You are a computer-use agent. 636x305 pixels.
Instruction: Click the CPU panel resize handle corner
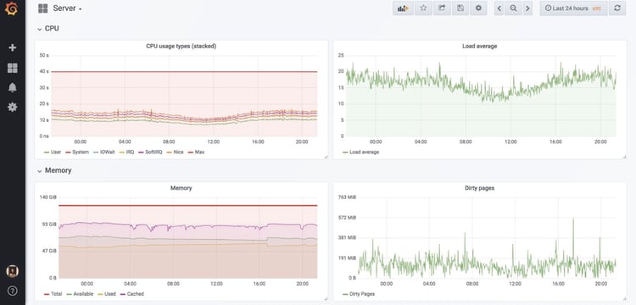tap(326, 157)
